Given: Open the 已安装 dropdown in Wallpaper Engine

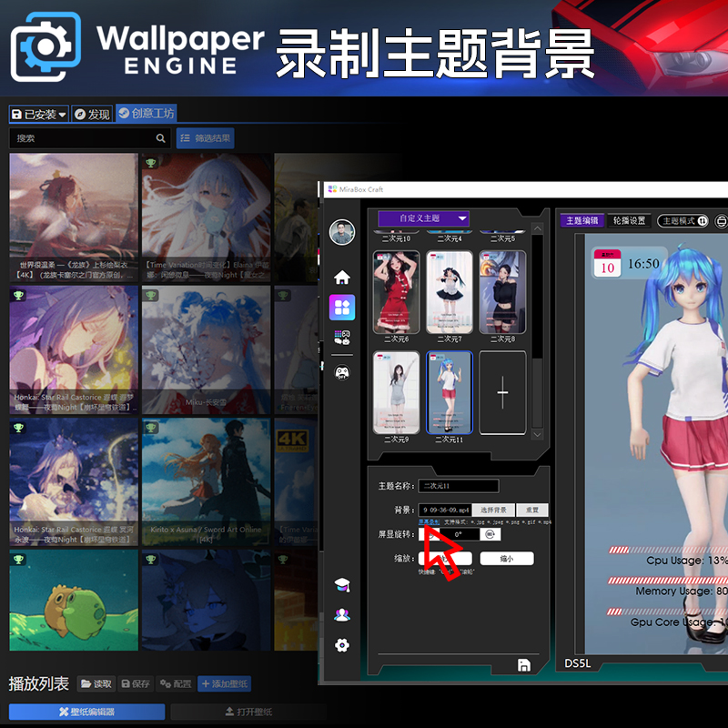Looking at the screenshot, I should (x=39, y=115).
